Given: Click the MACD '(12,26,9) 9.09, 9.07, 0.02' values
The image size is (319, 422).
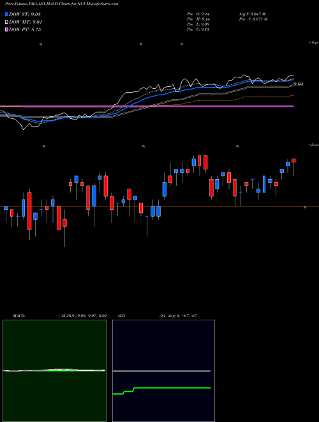Looking at the screenshot, I should click(82, 316).
